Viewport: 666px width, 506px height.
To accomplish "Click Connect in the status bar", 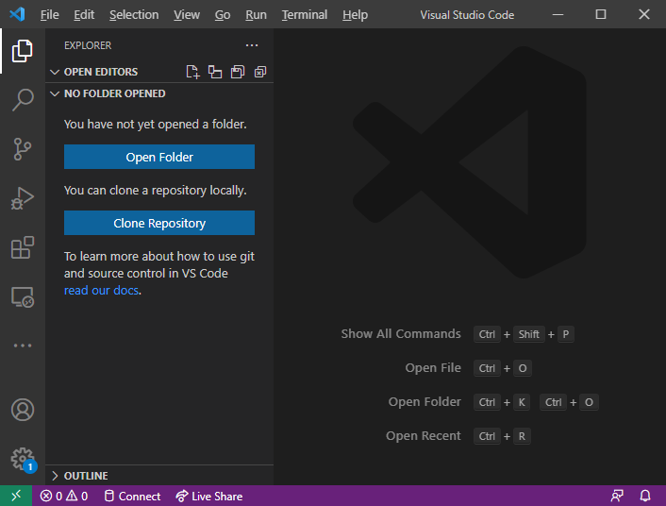I will click(132, 497).
